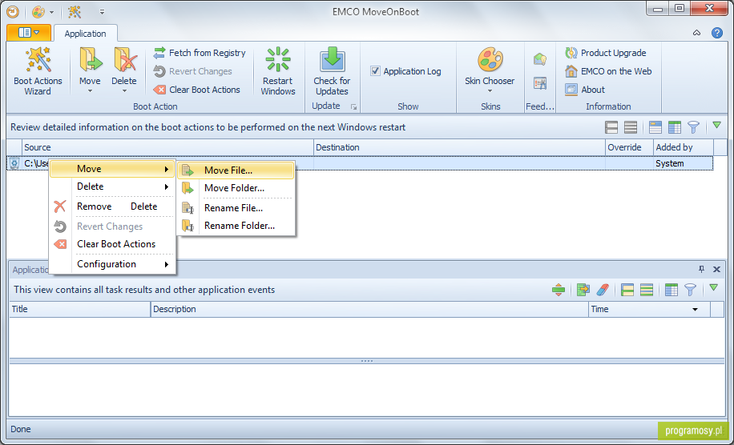Screen dimensions: 734x445
Task: Select Clear Boot Actions in context menu
Action: pos(112,244)
